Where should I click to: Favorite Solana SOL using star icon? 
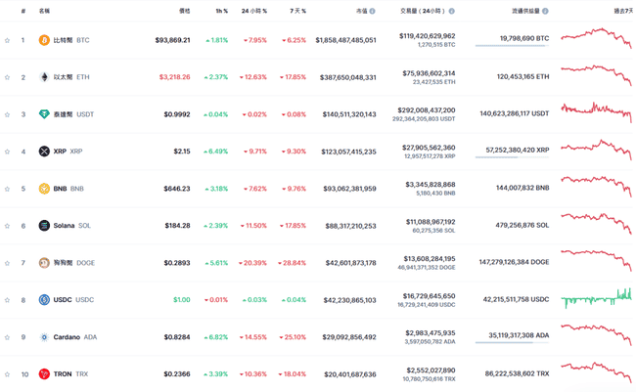tap(7, 226)
